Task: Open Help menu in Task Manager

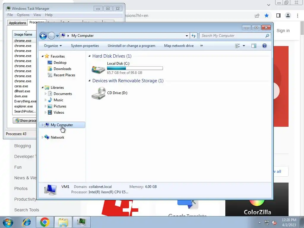Action: [49, 15]
